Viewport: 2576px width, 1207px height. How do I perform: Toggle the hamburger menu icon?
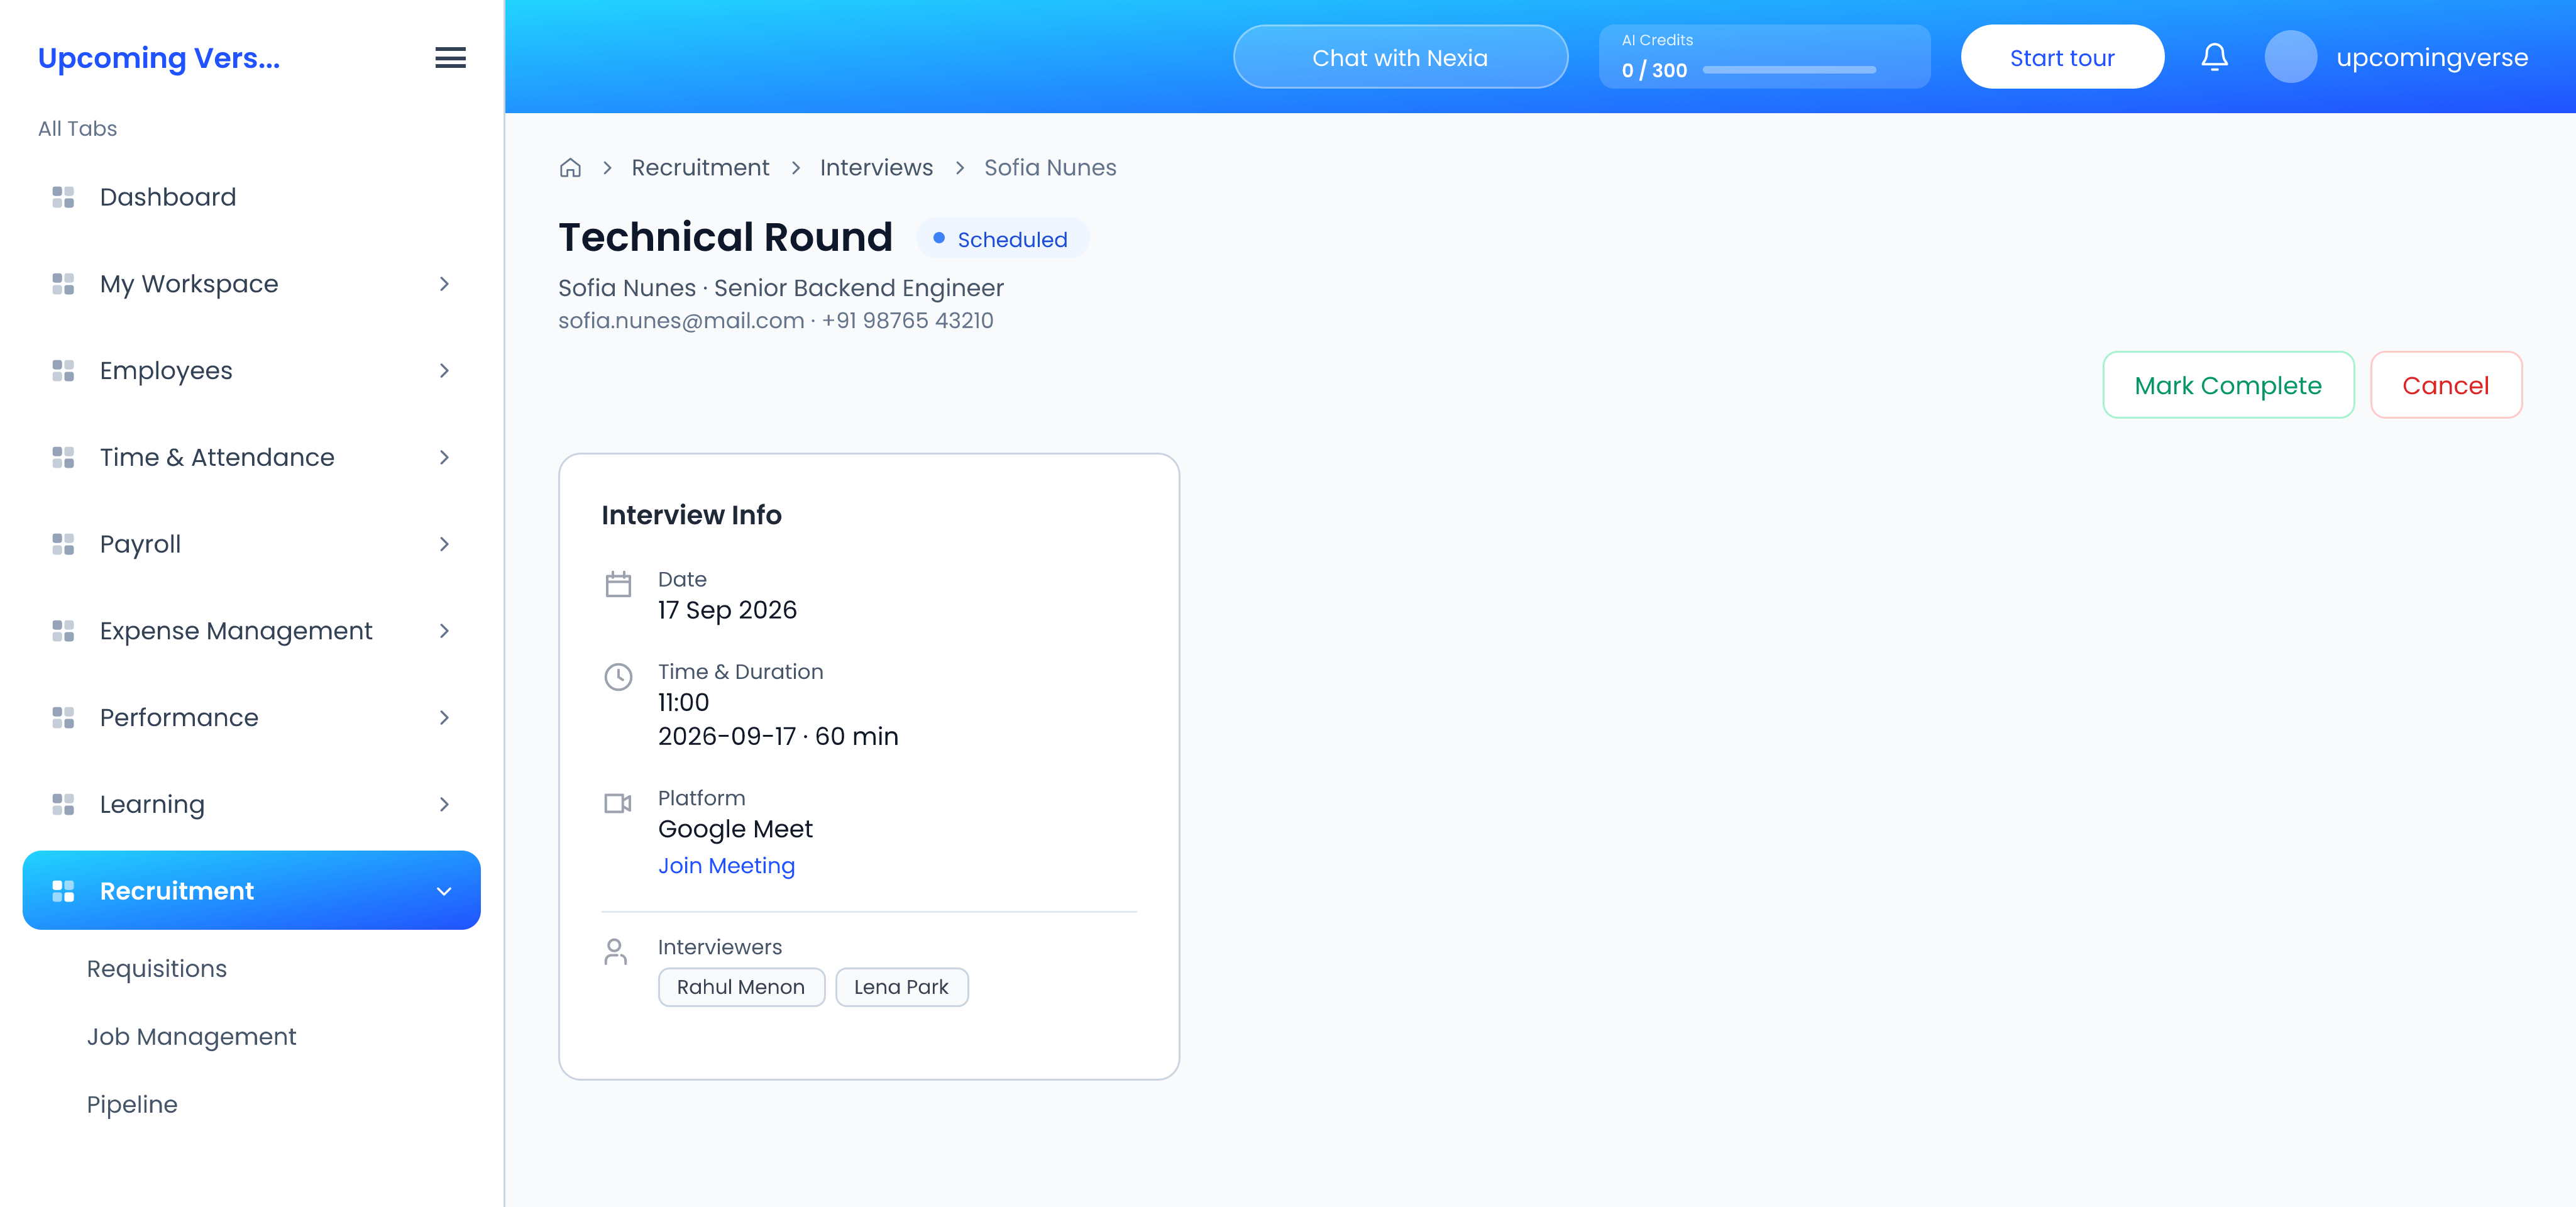450,58
